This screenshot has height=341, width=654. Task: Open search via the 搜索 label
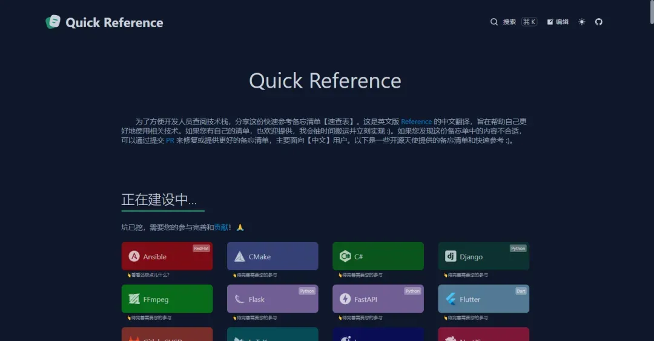(509, 22)
